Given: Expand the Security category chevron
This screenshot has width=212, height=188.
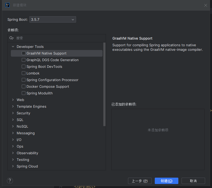Looking at the screenshot, I should (x=13, y=113).
